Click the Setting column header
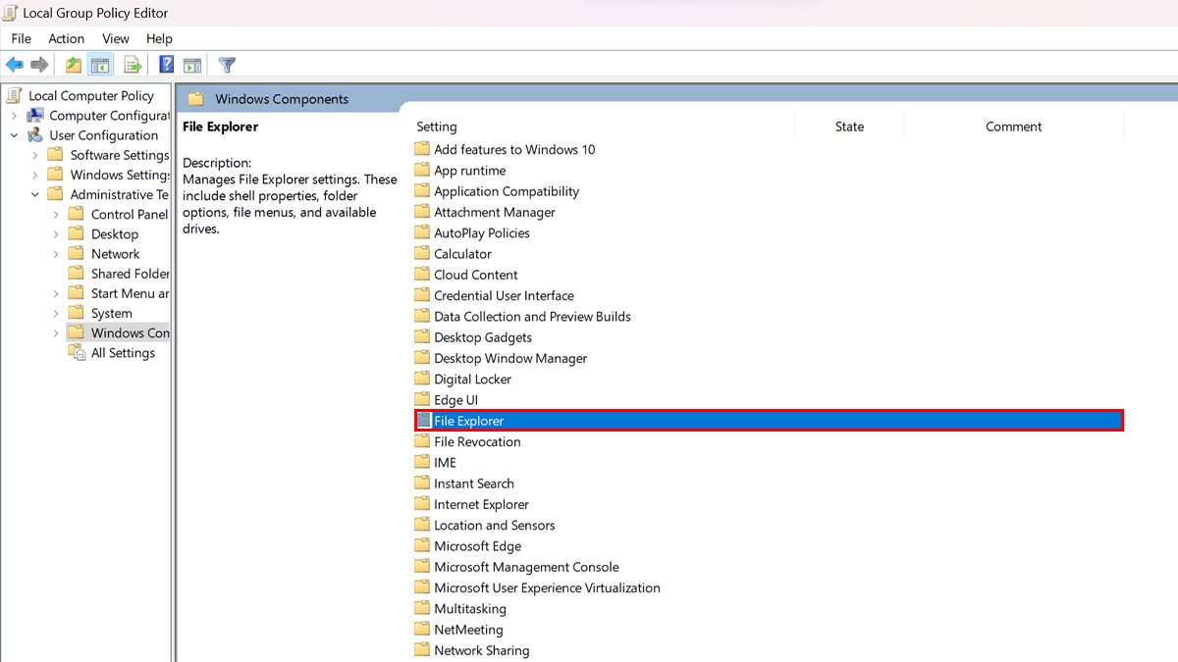Viewport: 1178px width, 662px height. pyautogui.click(x=437, y=127)
